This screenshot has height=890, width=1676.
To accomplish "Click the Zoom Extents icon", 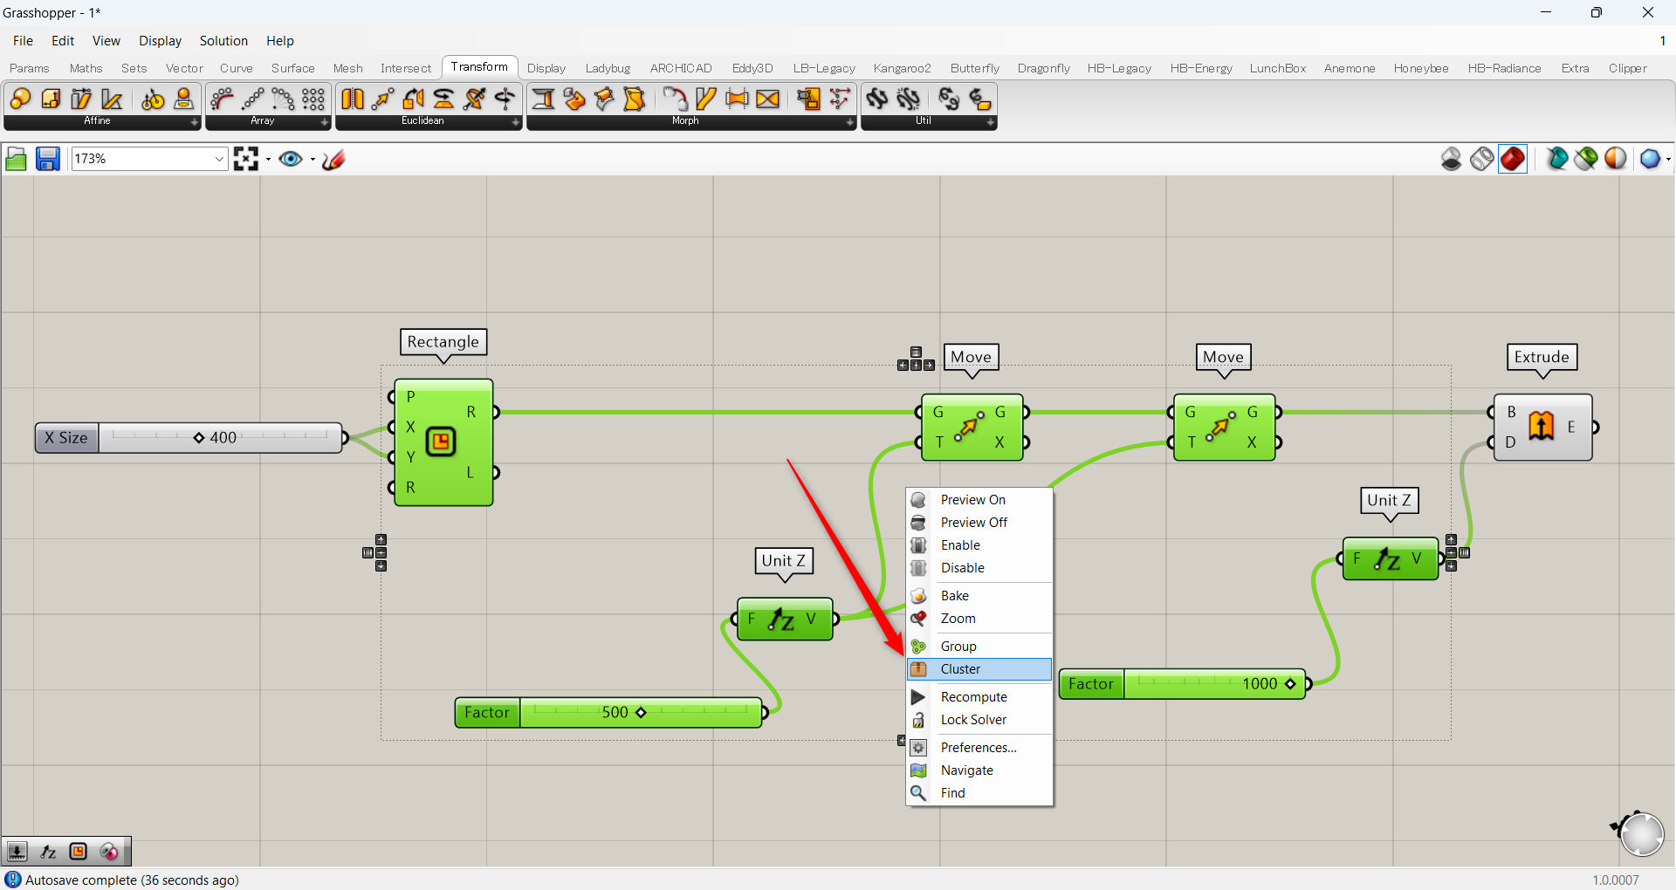I will (x=246, y=159).
